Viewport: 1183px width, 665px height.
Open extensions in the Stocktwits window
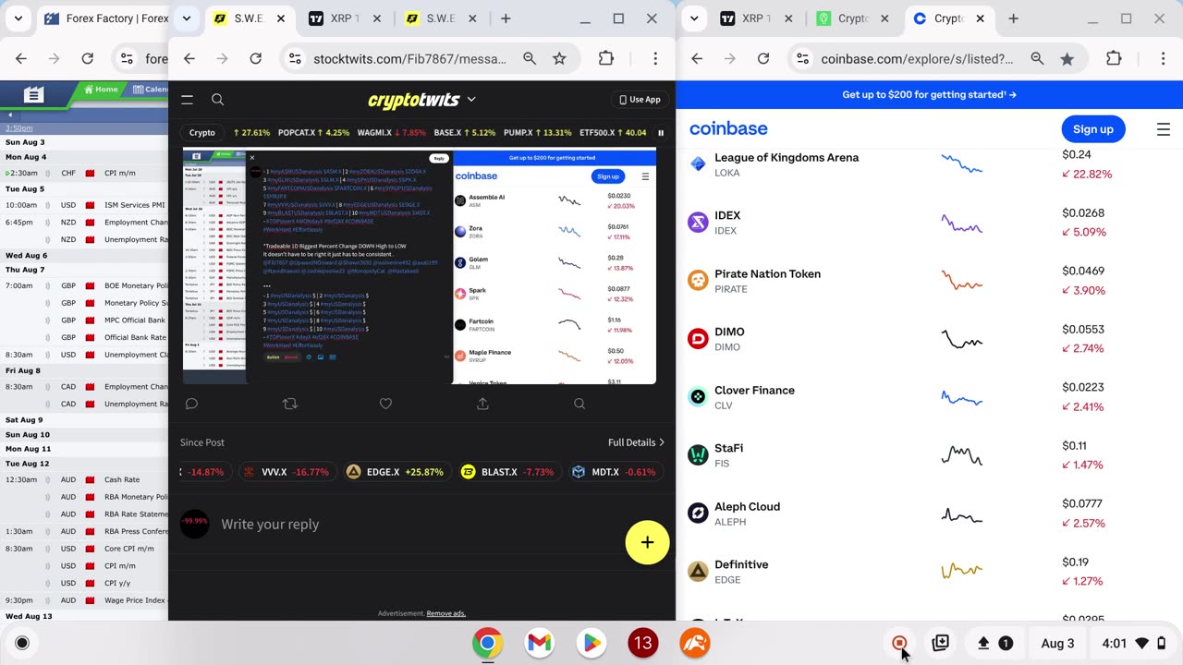click(x=606, y=58)
